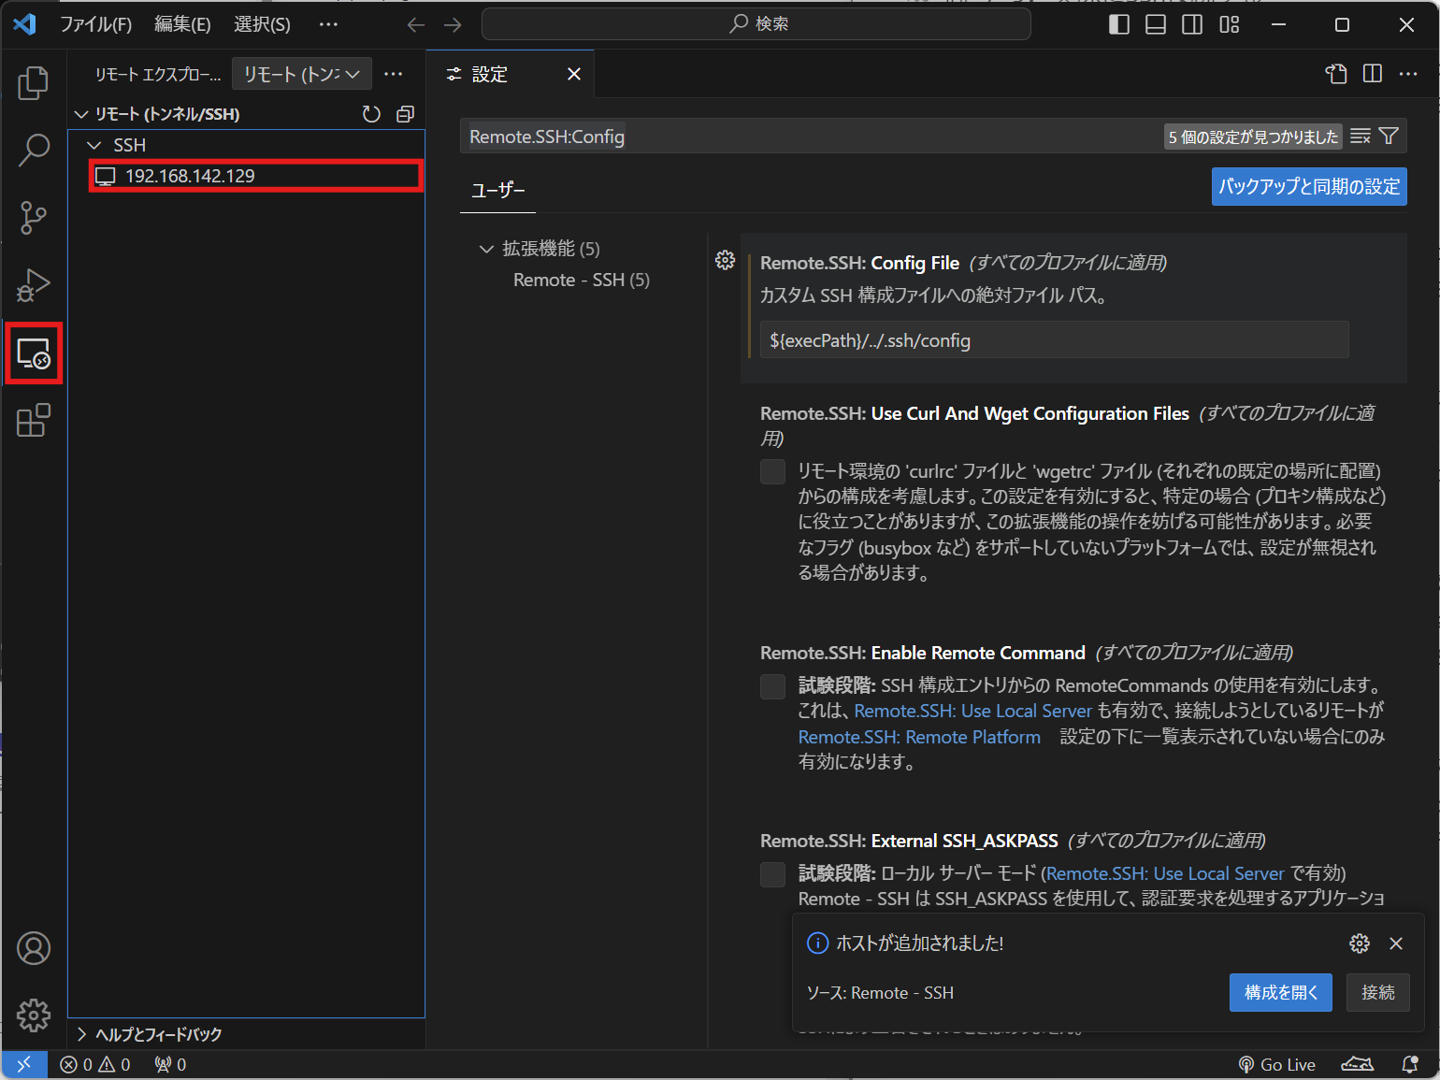The height and width of the screenshot is (1080, 1440).
Task: Select the Search icon in activity bar
Action: pos(34,150)
